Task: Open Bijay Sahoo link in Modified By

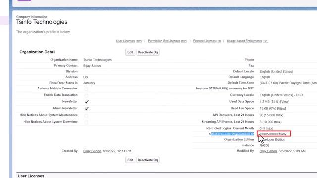Action: pyautogui.click(x=268, y=151)
